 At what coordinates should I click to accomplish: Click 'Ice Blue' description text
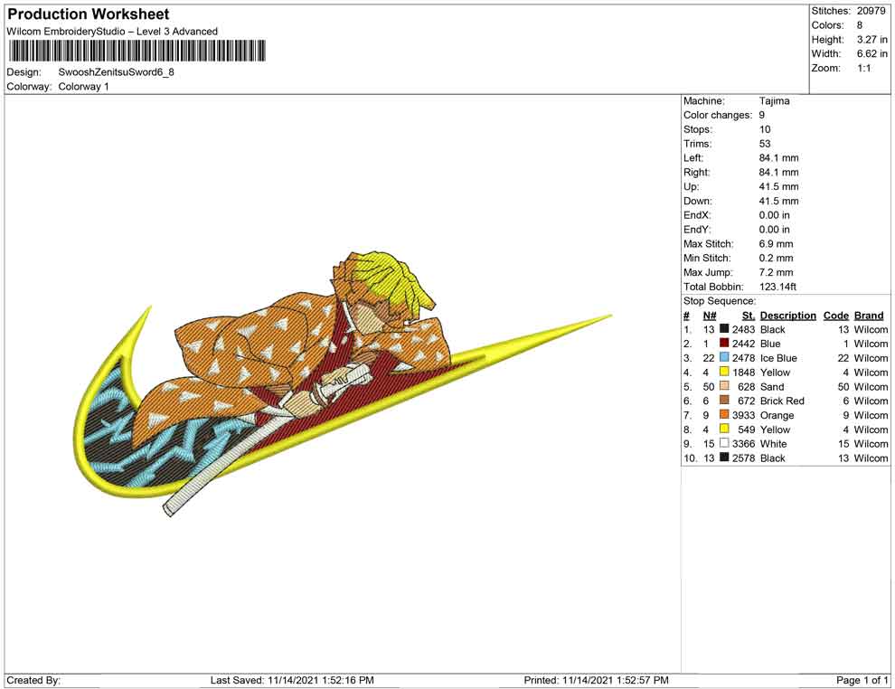(778, 358)
